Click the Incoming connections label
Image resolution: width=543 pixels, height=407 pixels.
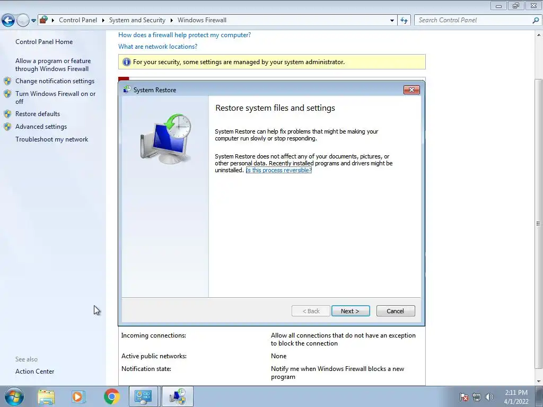pos(153,335)
